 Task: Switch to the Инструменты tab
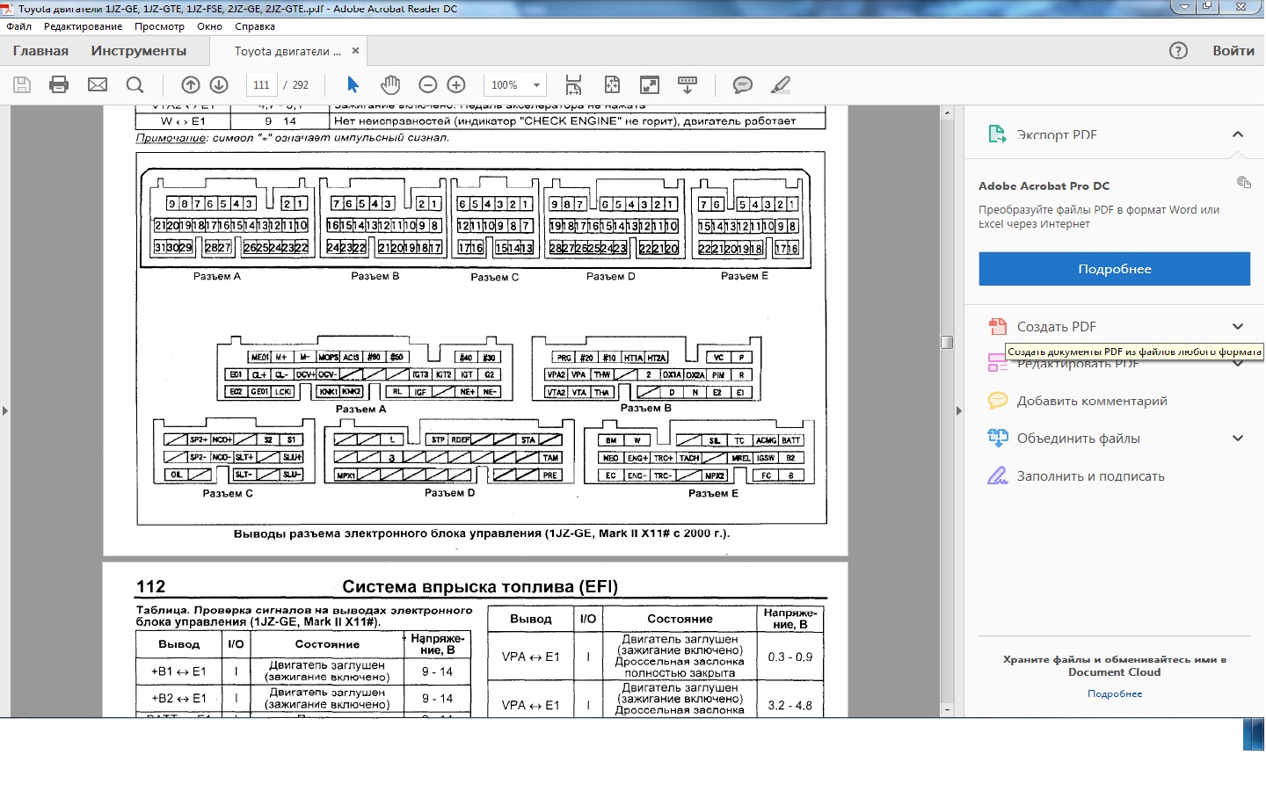click(x=139, y=51)
